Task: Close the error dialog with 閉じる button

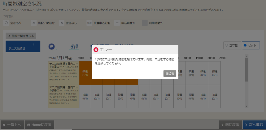Action: click(170, 73)
